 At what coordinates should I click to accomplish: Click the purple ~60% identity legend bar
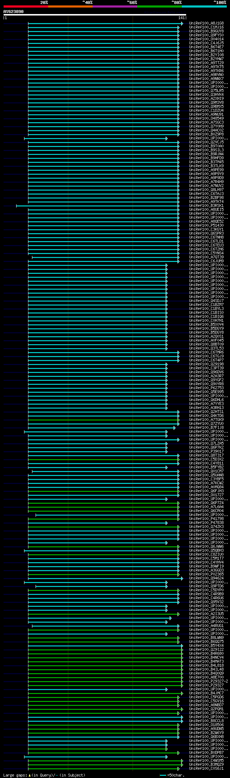[115, 6]
